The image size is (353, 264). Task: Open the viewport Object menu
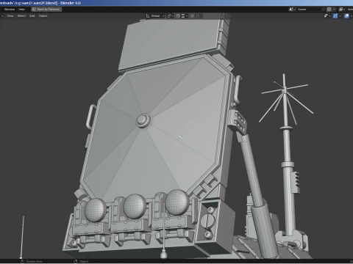(43, 16)
